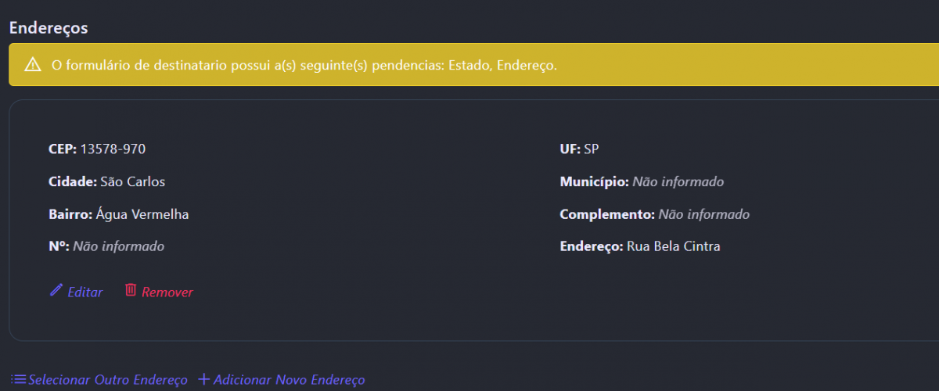The image size is (939, 391).
Task: Click Complemento's Não informado text
Action: click(703, 214)
